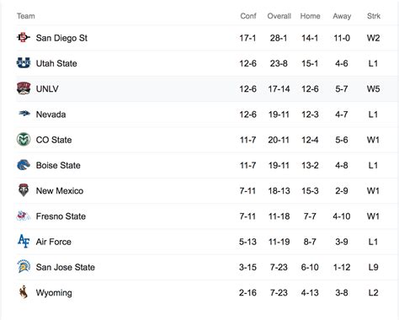
Task: Click the Away column header
Action: coord(342,16)
